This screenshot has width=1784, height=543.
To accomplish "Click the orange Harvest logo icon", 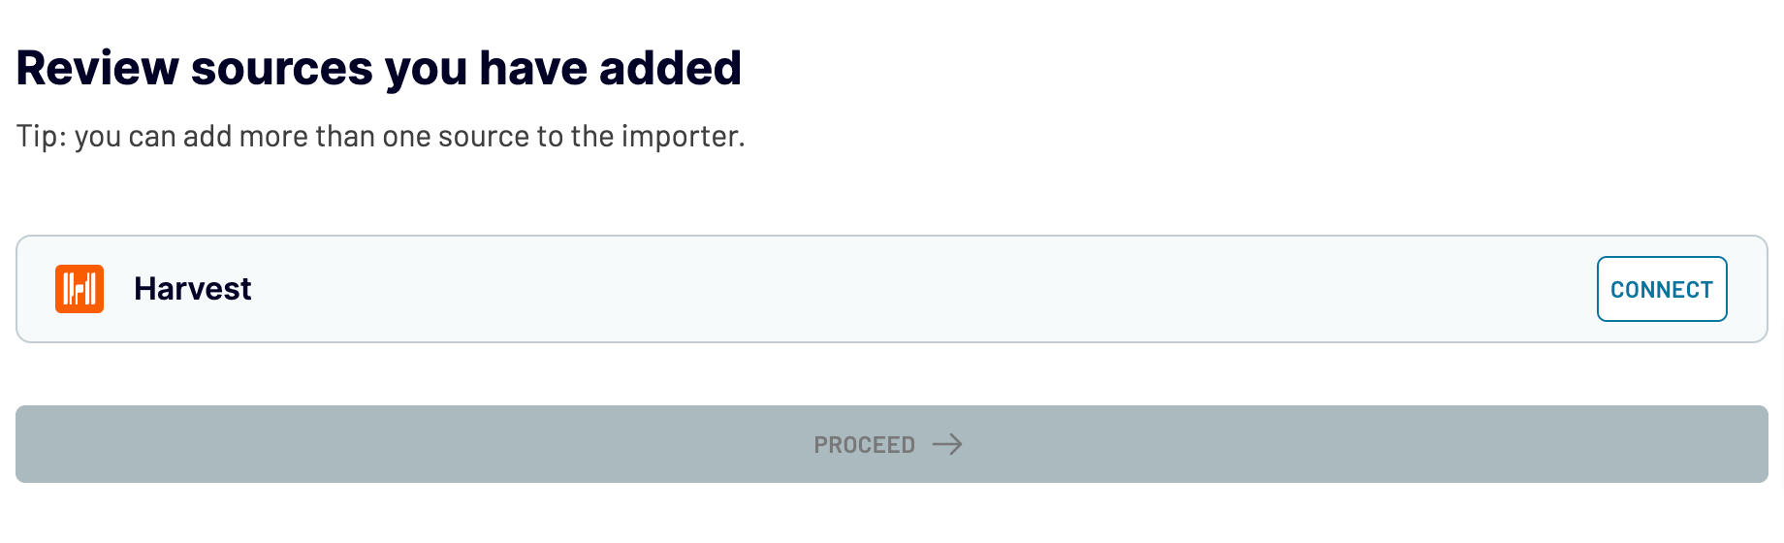I will coord(80,289).
